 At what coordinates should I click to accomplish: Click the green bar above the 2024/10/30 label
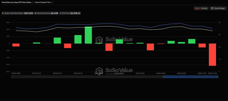click(181, 43)
